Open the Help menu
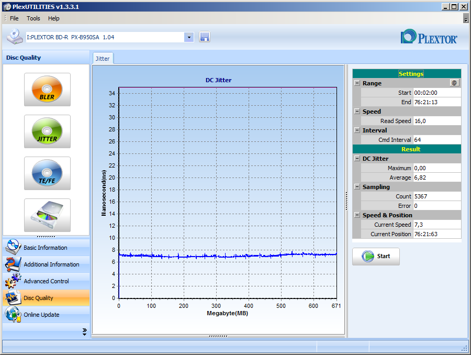This screenshot has width=471, height=355. [54, 18]
